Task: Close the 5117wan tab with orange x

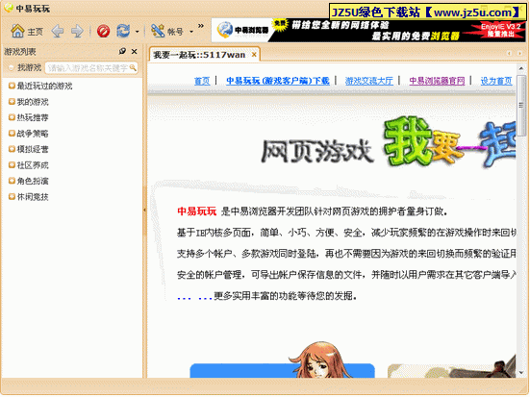Action: (x=254, y=55)
